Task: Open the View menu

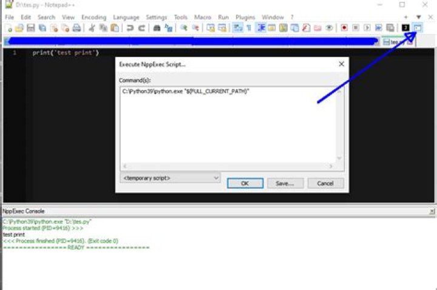Action: pyautogui.click(x=68, y=17)
